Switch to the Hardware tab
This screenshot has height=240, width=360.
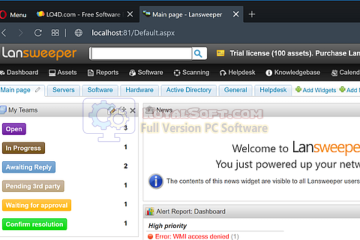click(x=139, y=90)
